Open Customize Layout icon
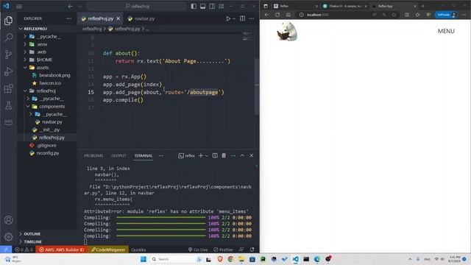Viewport: 471px width, 265px height. coord(222,7)
